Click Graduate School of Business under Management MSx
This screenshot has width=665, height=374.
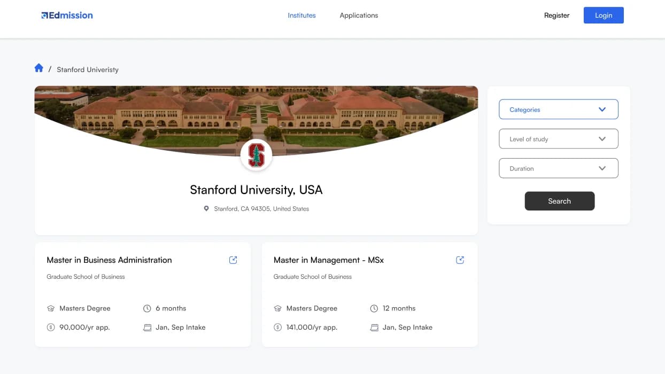[313, 277]
